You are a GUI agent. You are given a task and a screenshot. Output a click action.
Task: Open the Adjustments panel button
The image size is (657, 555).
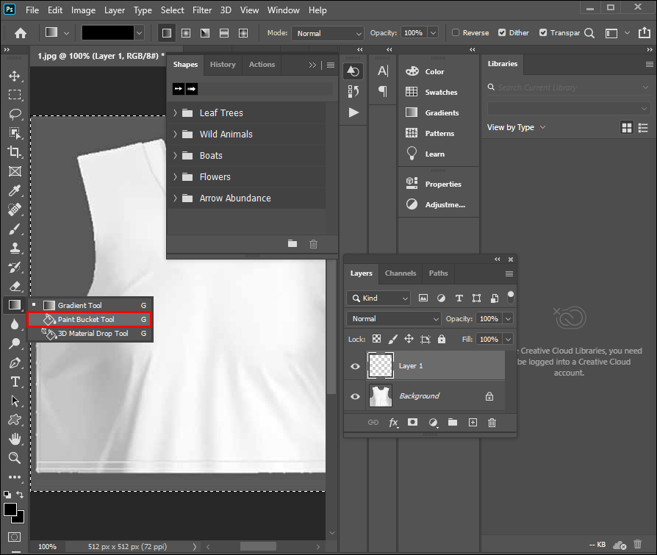444,205
